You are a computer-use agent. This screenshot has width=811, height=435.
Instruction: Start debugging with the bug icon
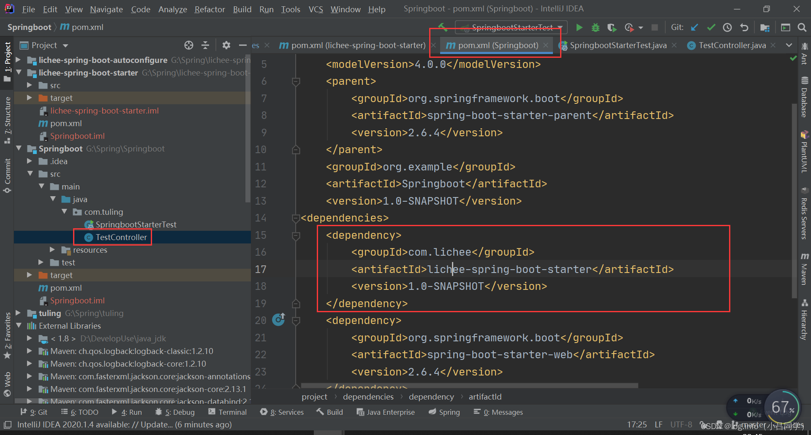(596, 27)
